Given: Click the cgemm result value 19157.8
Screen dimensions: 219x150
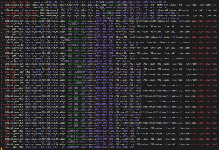Looking at the screenshot, I should (137, 88).
